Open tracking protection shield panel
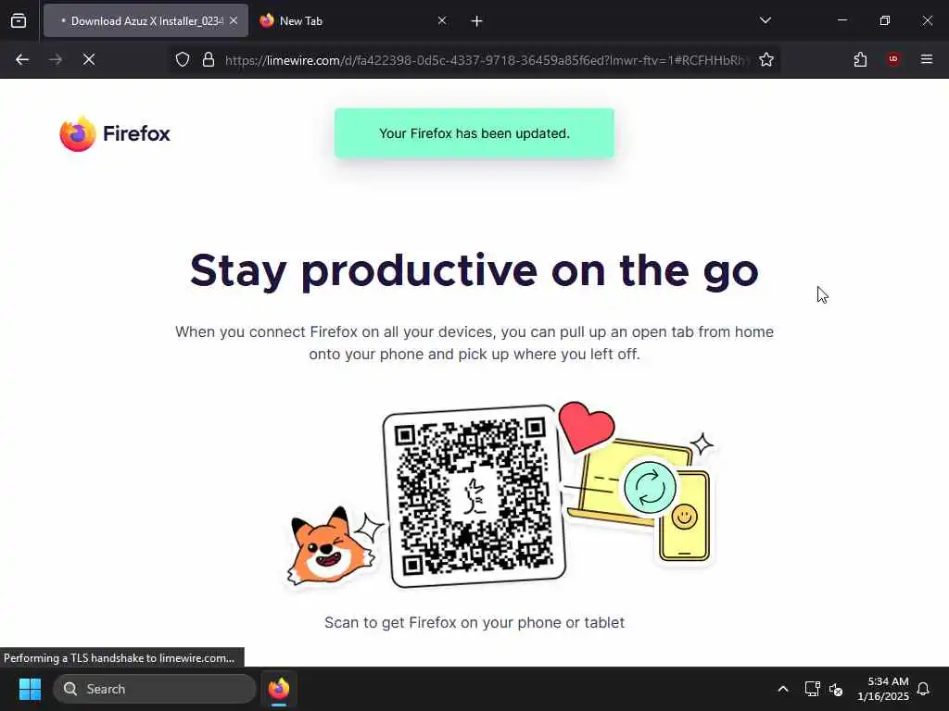 pos(183,59)
